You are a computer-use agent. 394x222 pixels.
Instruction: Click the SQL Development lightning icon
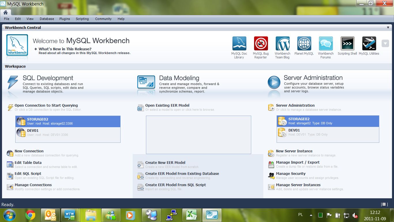click(13, 82)
